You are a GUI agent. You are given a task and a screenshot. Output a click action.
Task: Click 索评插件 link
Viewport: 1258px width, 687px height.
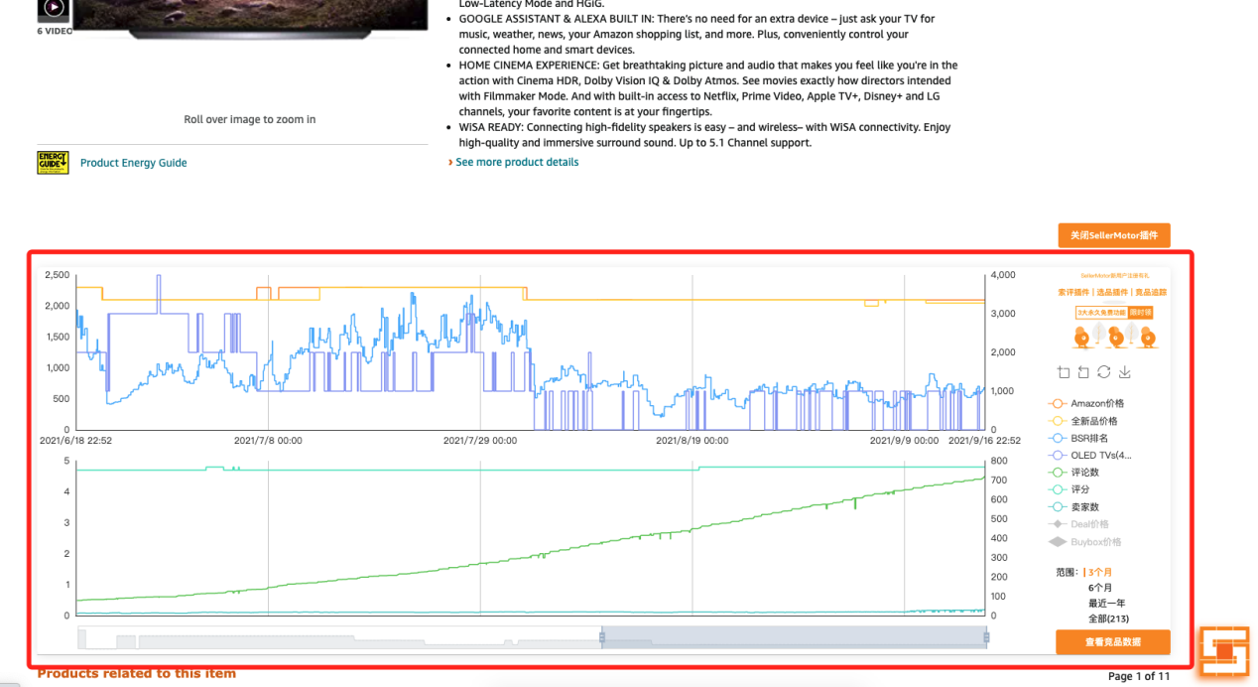(x=1073, y=293)
